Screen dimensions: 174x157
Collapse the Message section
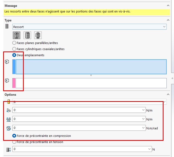(168, 5)
